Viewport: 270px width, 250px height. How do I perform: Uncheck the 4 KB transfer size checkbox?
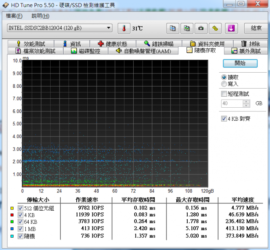coord(20,215)
